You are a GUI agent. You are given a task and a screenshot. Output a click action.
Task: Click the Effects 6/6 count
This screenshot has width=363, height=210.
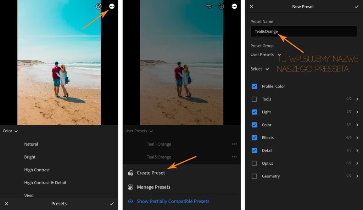(x=349, y=137)
